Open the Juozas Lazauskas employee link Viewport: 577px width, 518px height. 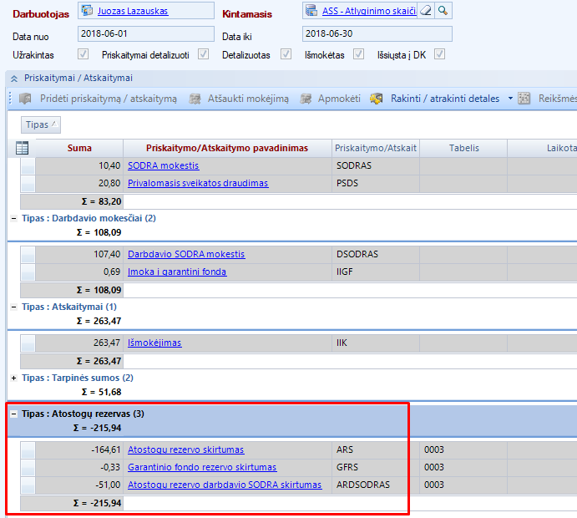[x=133, y=11]
